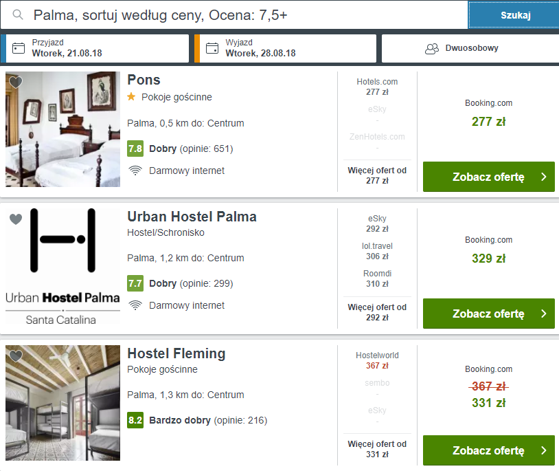Viewport: 559px width, 471px height.
Task: Click the magnifying glass search icon
Action: [x=18, y=14]
